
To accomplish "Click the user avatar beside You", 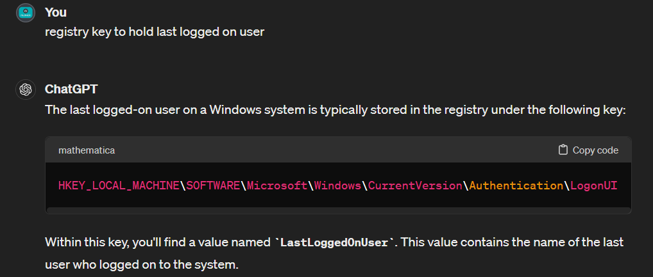I will click(x=26, y=12).
